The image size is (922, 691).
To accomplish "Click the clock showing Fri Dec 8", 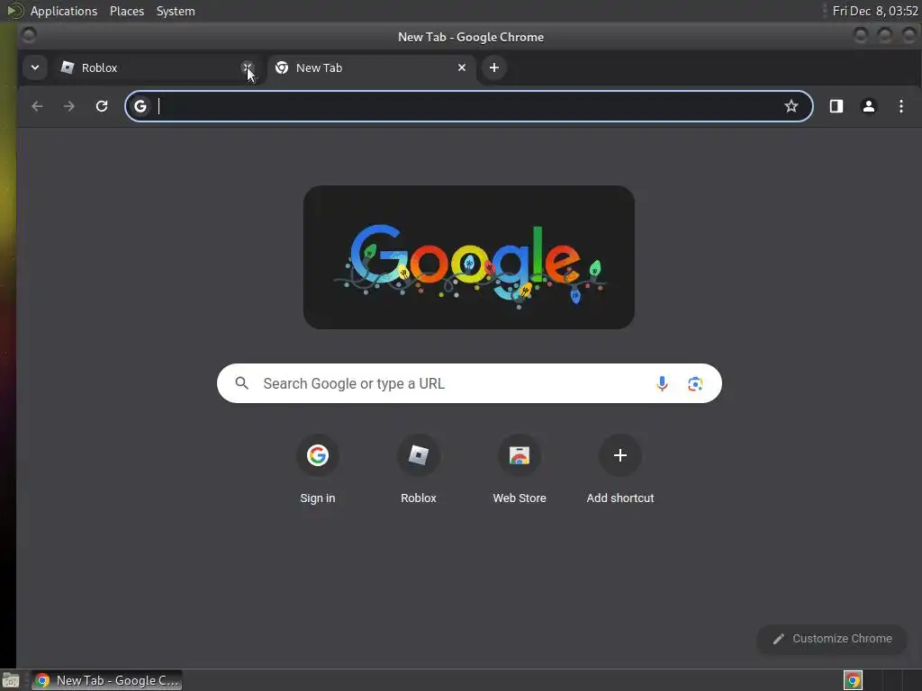I will pyautogui.click(x=875, y=11).
